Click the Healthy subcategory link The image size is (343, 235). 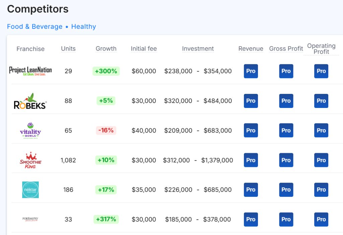pos(83,26)
